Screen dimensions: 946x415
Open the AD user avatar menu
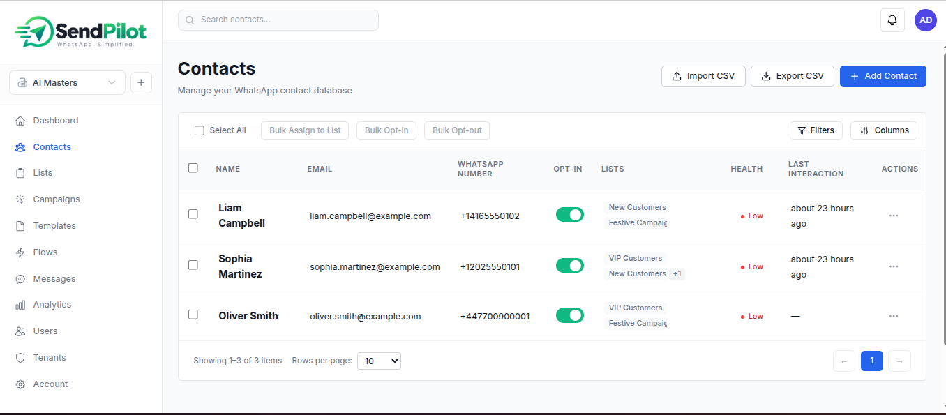coord(926,20)
